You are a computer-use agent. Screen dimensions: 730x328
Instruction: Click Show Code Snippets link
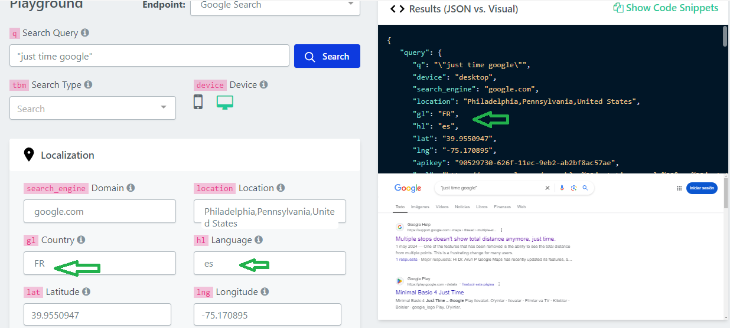coord(666,8)
